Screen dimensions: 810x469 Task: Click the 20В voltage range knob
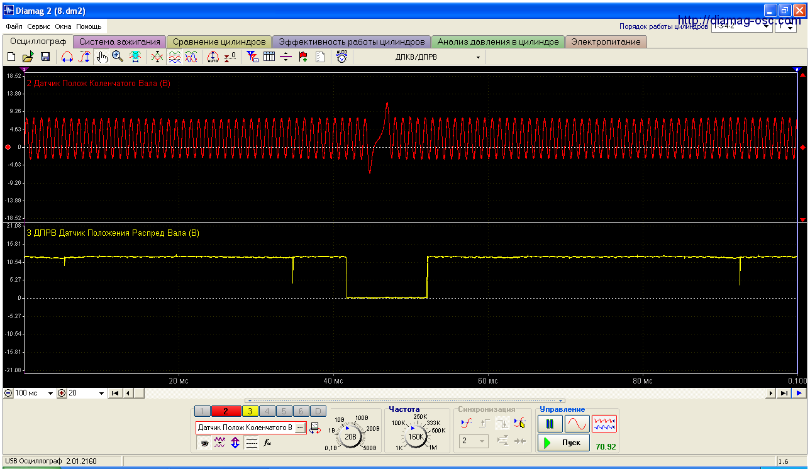click(x=351, y=436)
